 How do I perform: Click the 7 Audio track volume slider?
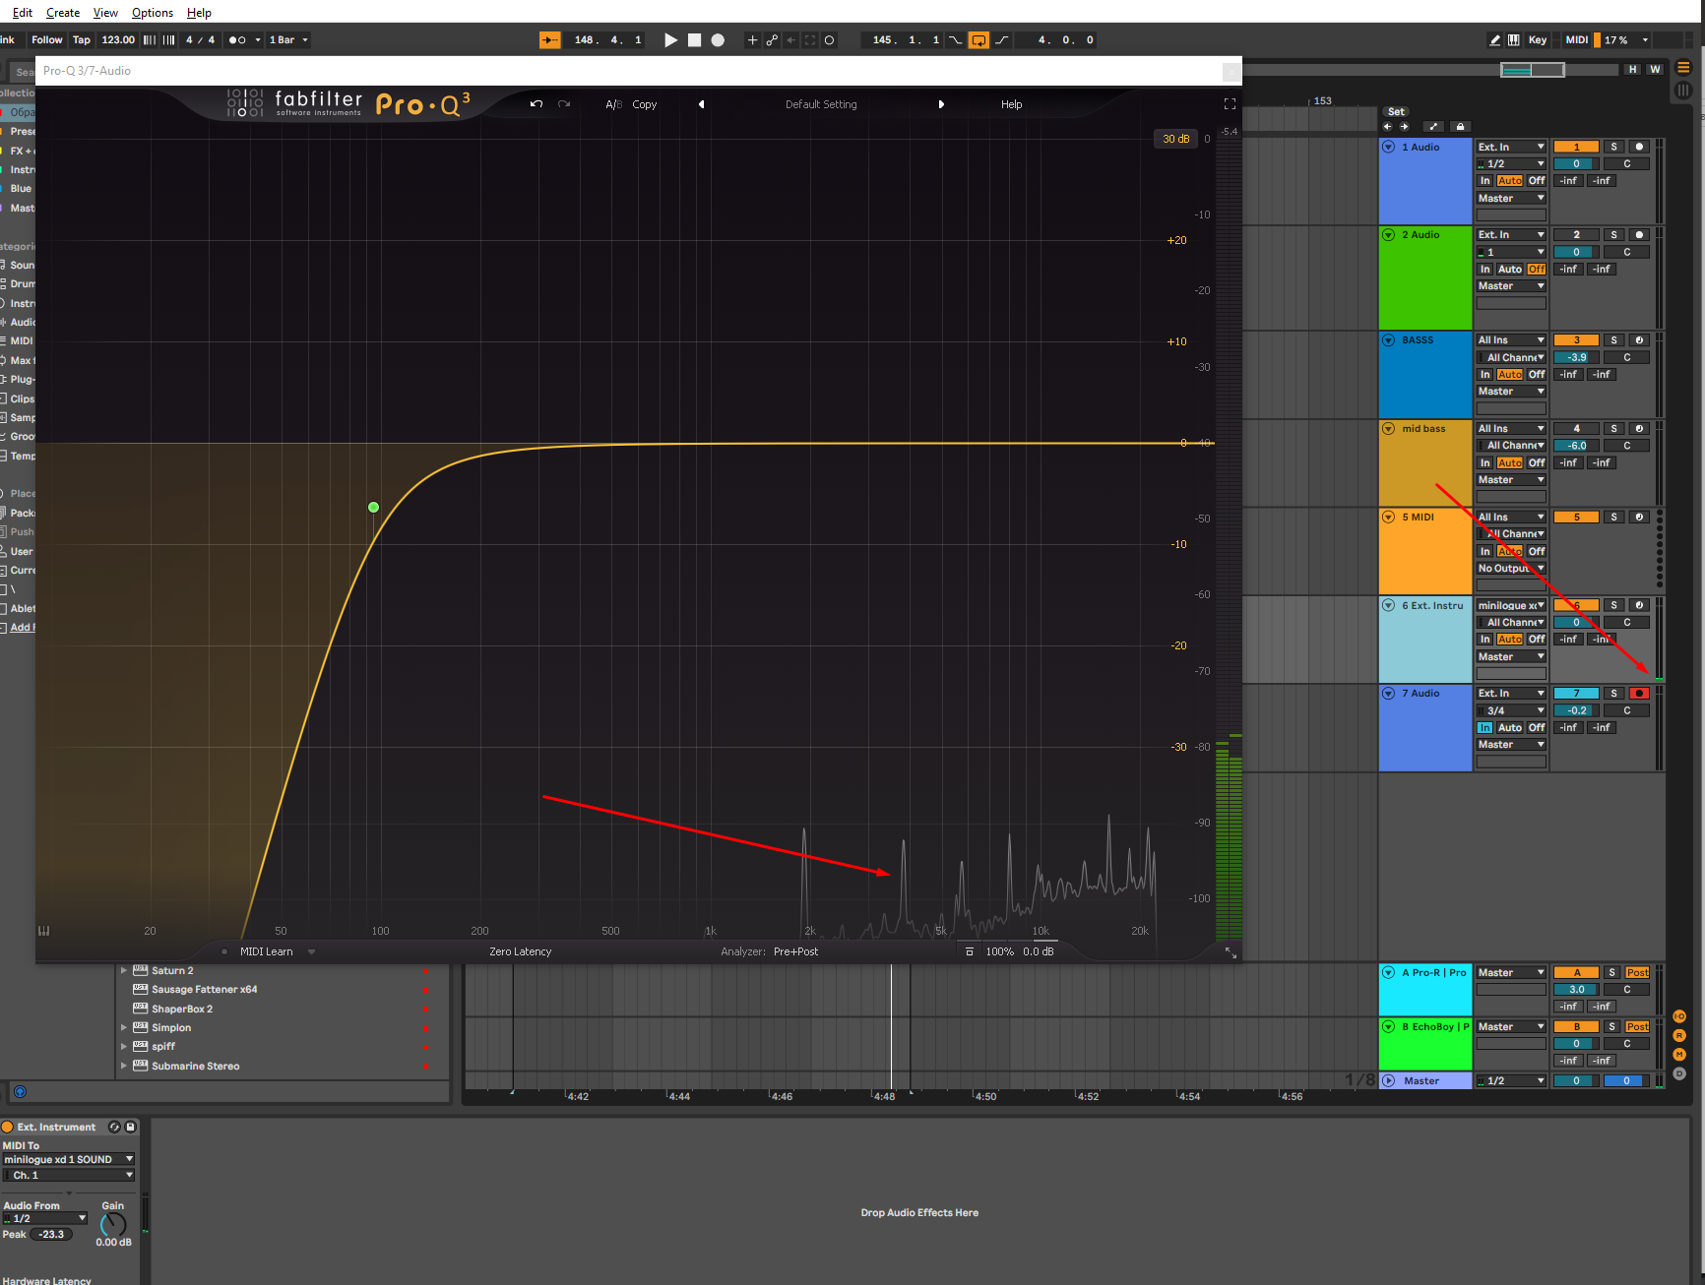(x=1576, y=710)
